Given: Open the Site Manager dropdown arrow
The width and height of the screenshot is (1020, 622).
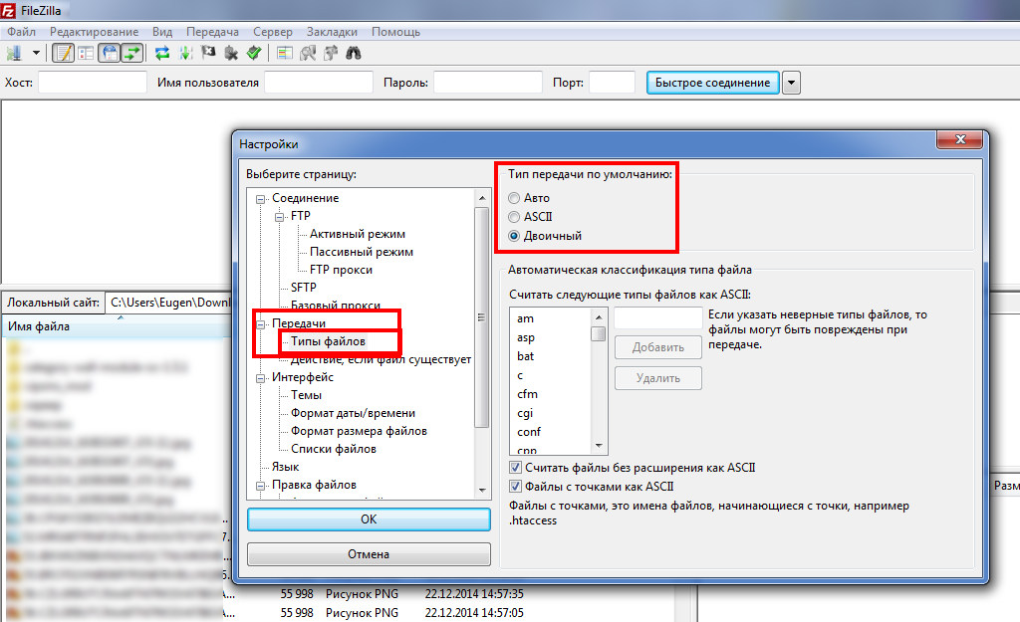Looking at the screenshot, I should 36,54.
